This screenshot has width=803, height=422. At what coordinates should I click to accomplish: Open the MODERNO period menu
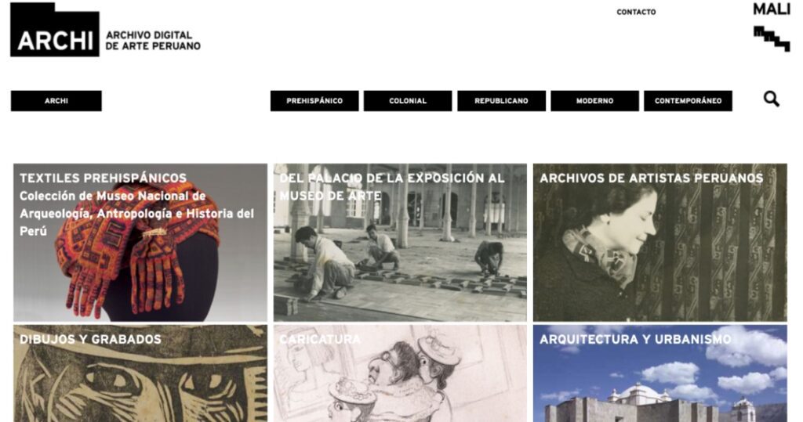[594, 101]
